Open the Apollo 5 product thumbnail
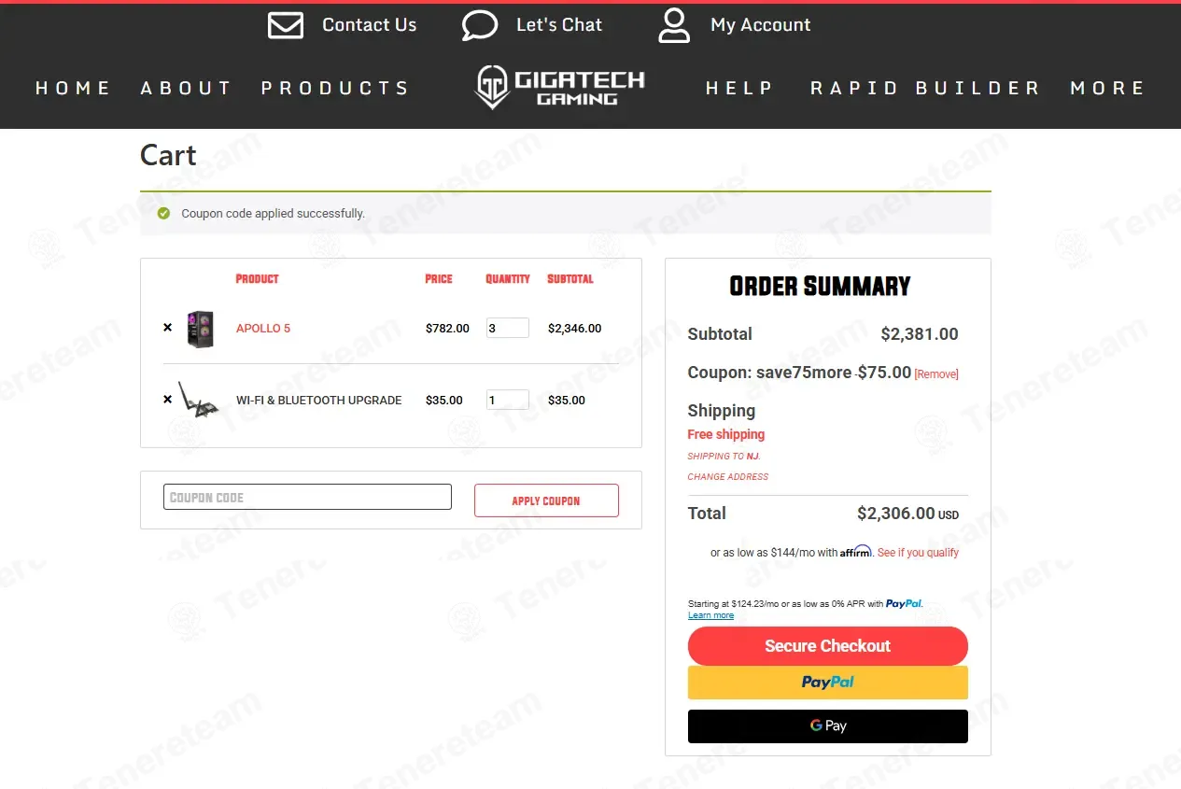This screenshot has width=1181, height=789. click(200, 329)
